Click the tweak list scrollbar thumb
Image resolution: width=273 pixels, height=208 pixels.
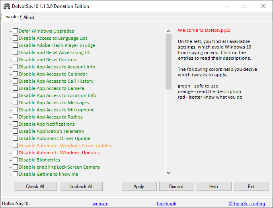coord(168,62)
